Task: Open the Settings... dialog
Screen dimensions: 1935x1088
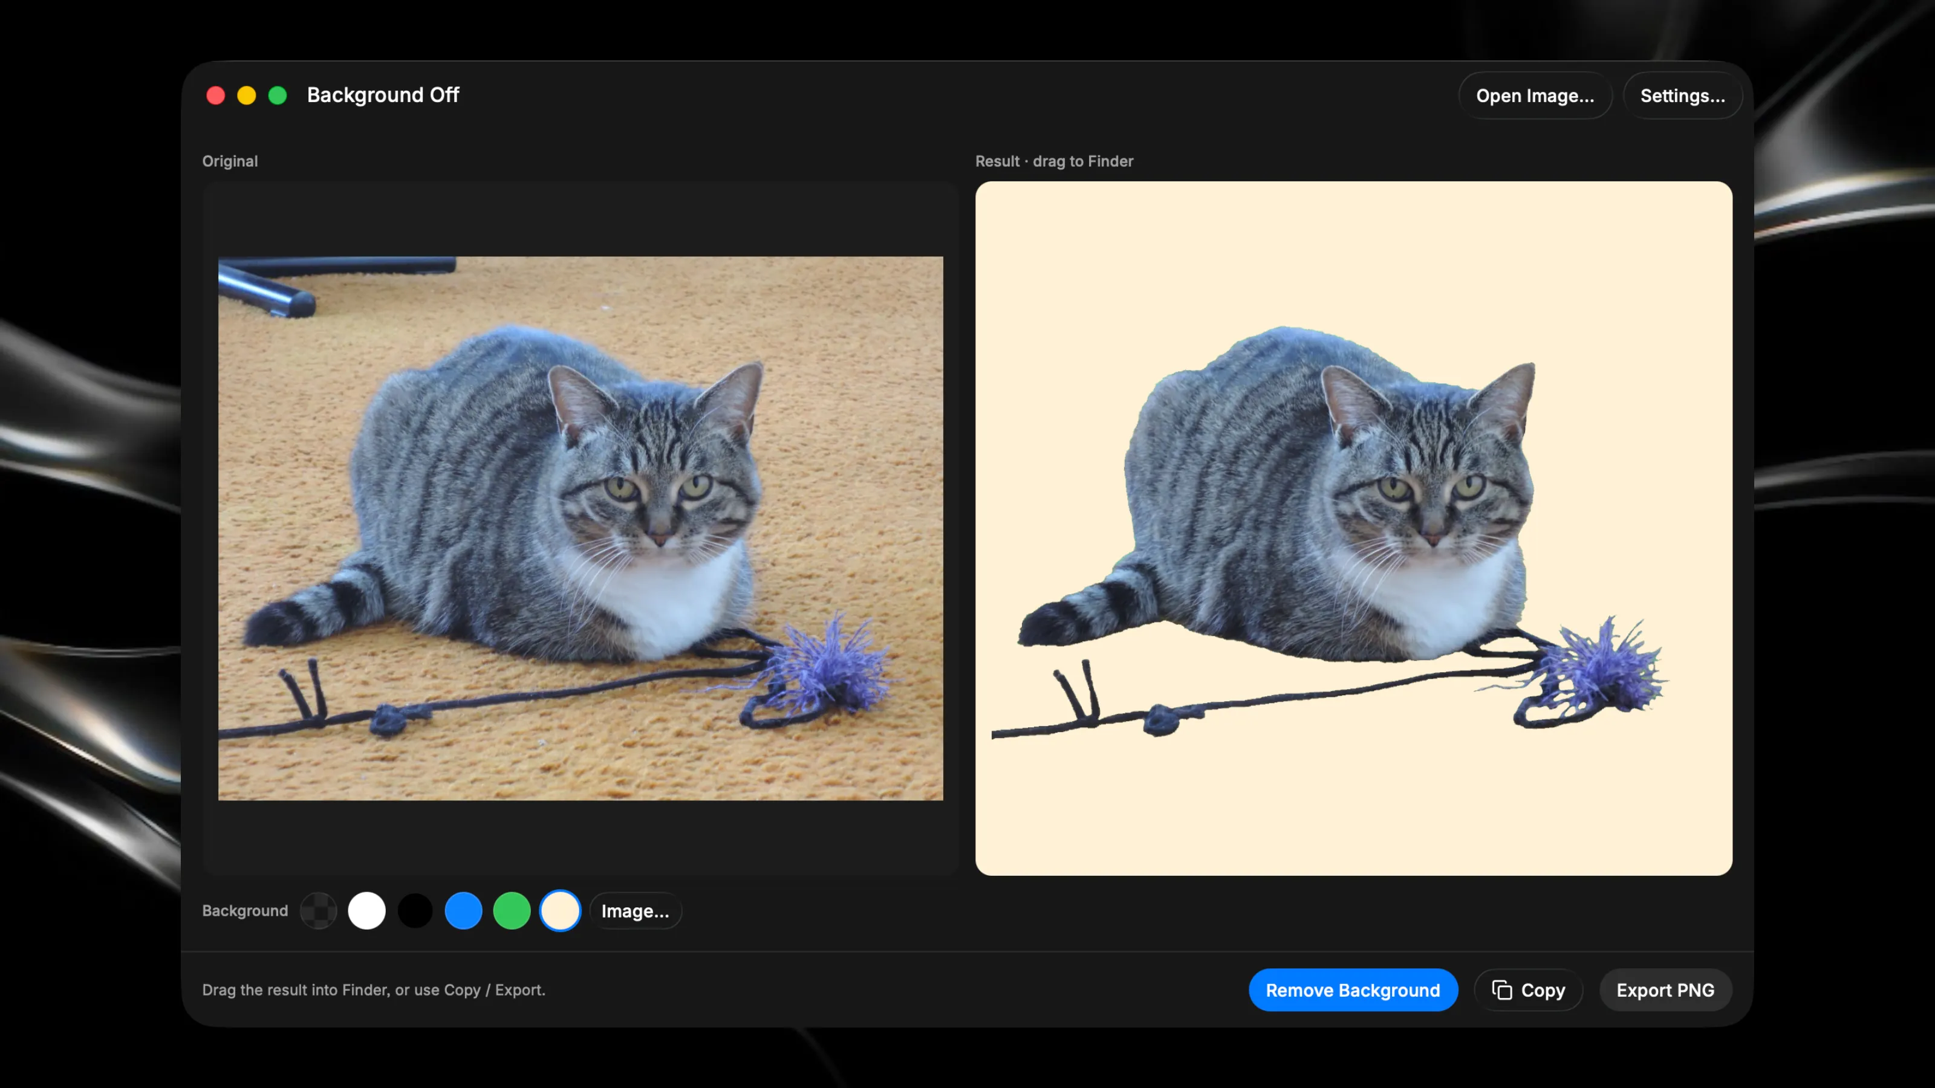Action: click(1682, 96)
